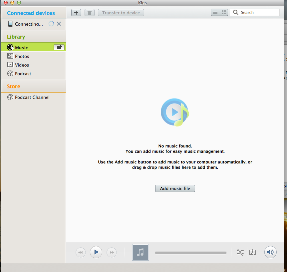Maximize the Kies window with green button
Screen dimensions: 287x272
19,3
